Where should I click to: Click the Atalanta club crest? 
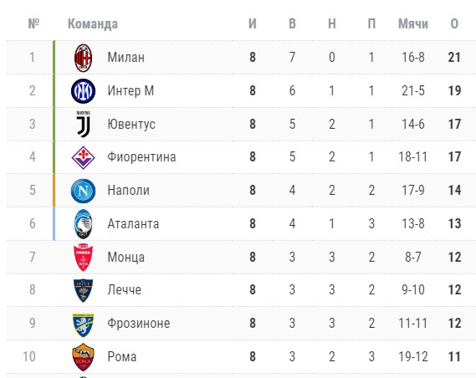click(x=83, y=224)
